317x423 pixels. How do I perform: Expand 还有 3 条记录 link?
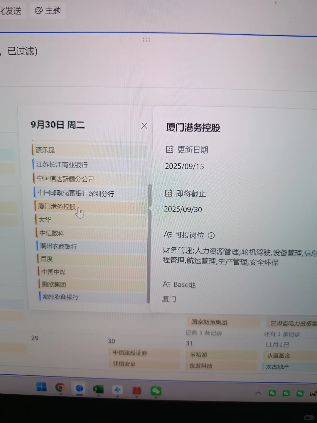point(203,333)
